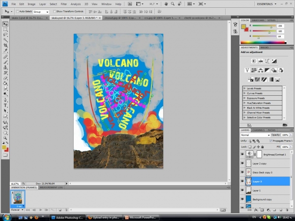Click the Zoom tool in application bar

click(173, 4)
